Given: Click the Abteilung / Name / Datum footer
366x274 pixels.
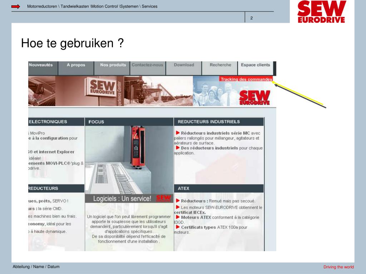Looking at the screenshot, I should coord(36,267).
